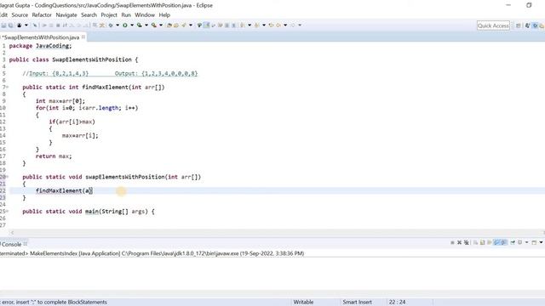Click the Save icon in the toolbar
545x306 pixels.
coord(3,25)
